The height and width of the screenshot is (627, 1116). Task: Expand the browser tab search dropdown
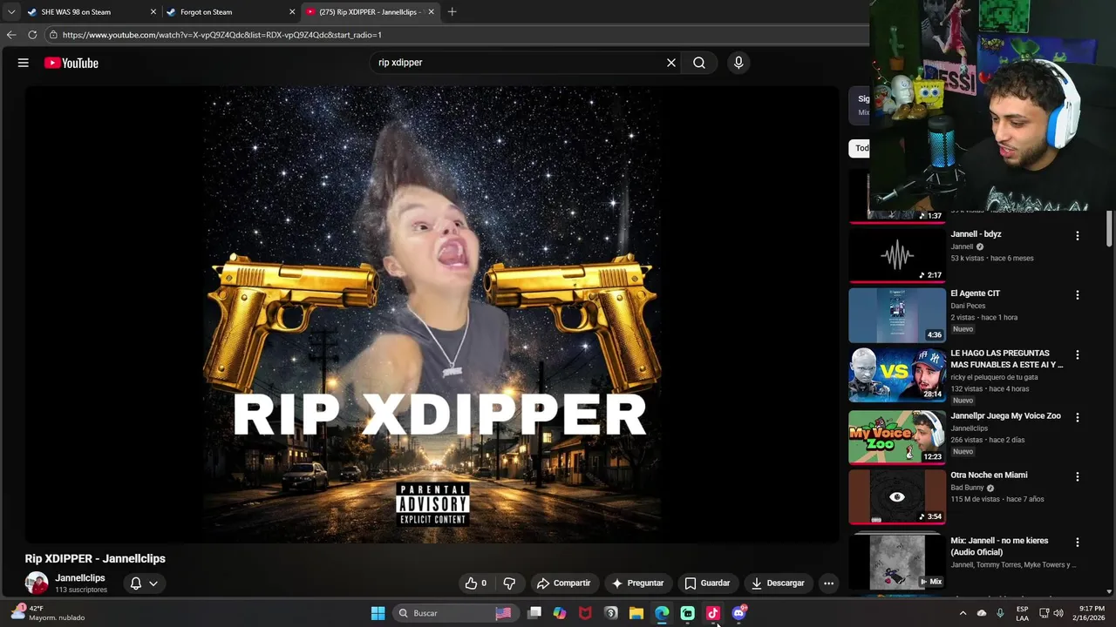coord(11,12)
